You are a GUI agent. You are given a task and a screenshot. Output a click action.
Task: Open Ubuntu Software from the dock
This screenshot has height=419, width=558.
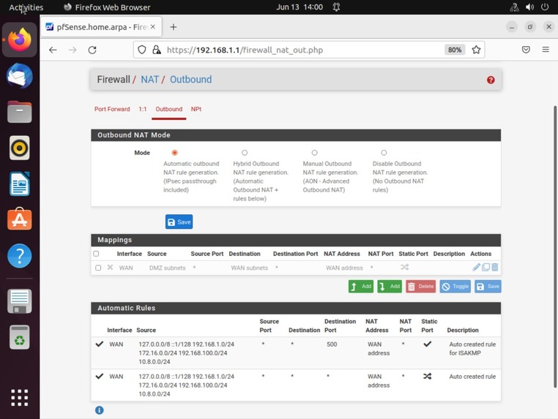[20, 219]
